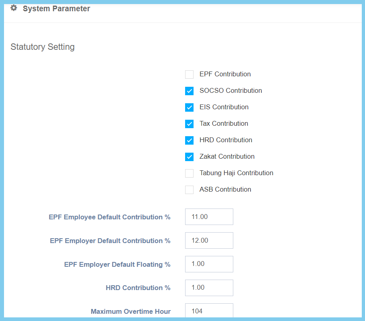Untick the Tax Contribution checkbox
The image size is (365, 321).
click(189, 124)
